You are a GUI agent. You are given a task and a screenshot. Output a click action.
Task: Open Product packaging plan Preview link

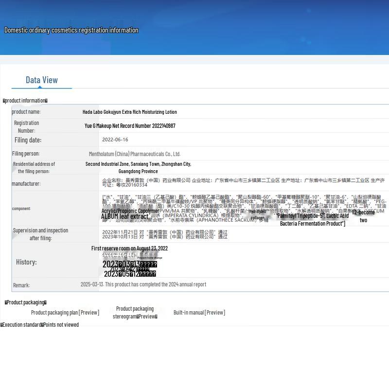65,313
